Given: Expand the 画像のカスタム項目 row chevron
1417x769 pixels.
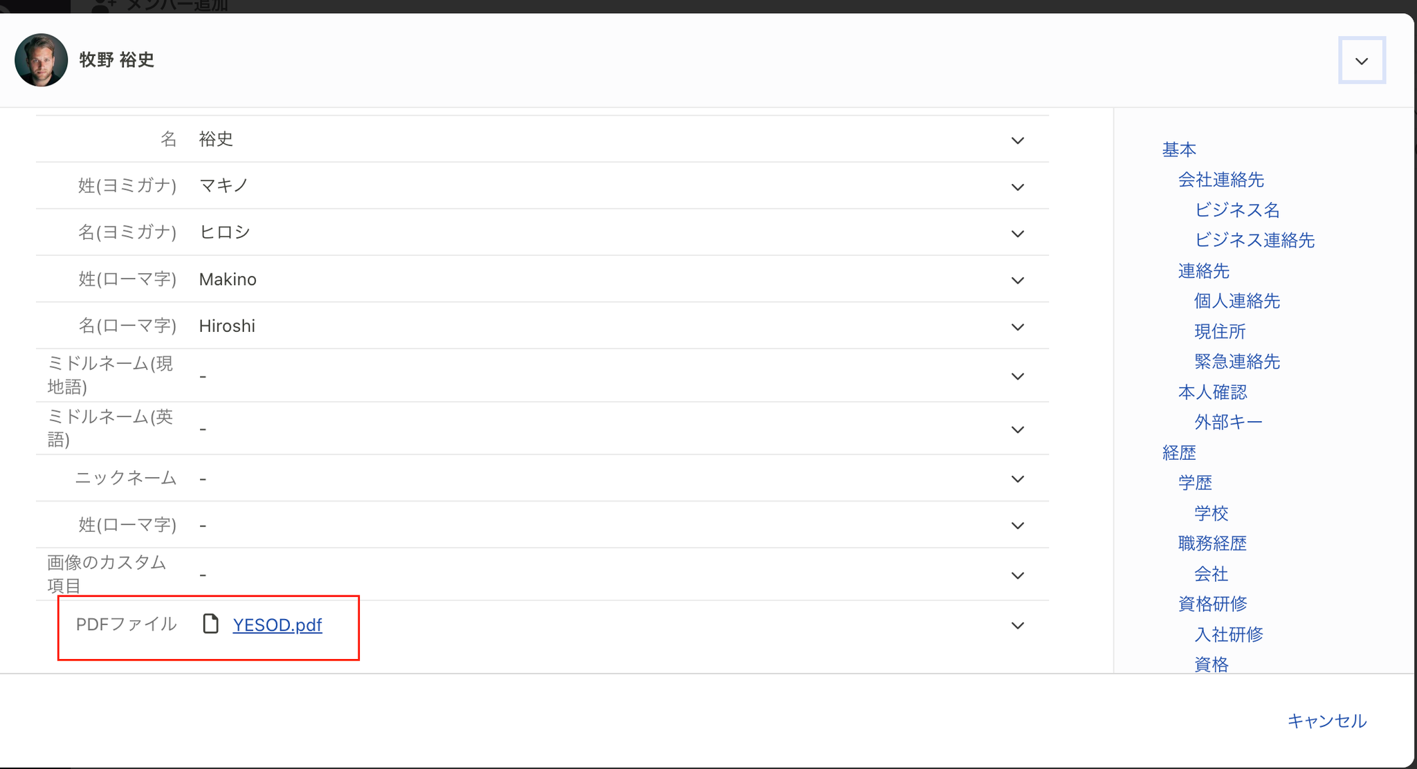Looking at the screenshot, I should coord(1017,575).
